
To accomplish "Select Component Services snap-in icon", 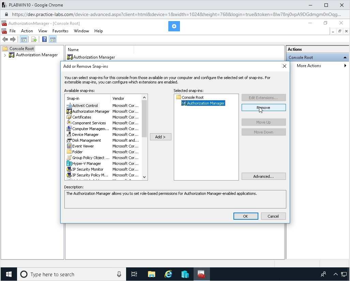I will pos(69,123).
